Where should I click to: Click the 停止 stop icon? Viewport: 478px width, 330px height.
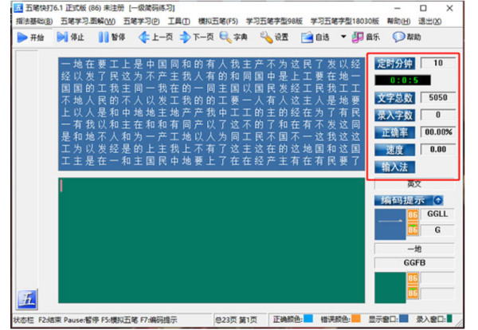pyautogui.click(x=62, y=37)
